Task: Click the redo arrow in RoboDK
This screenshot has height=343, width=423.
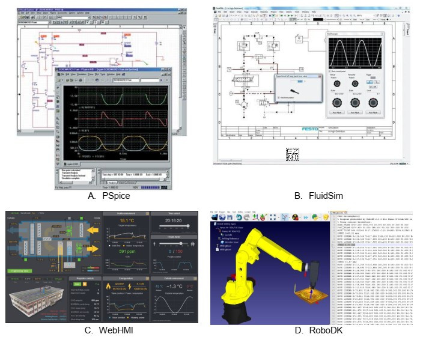Action: tap(246, 217)
